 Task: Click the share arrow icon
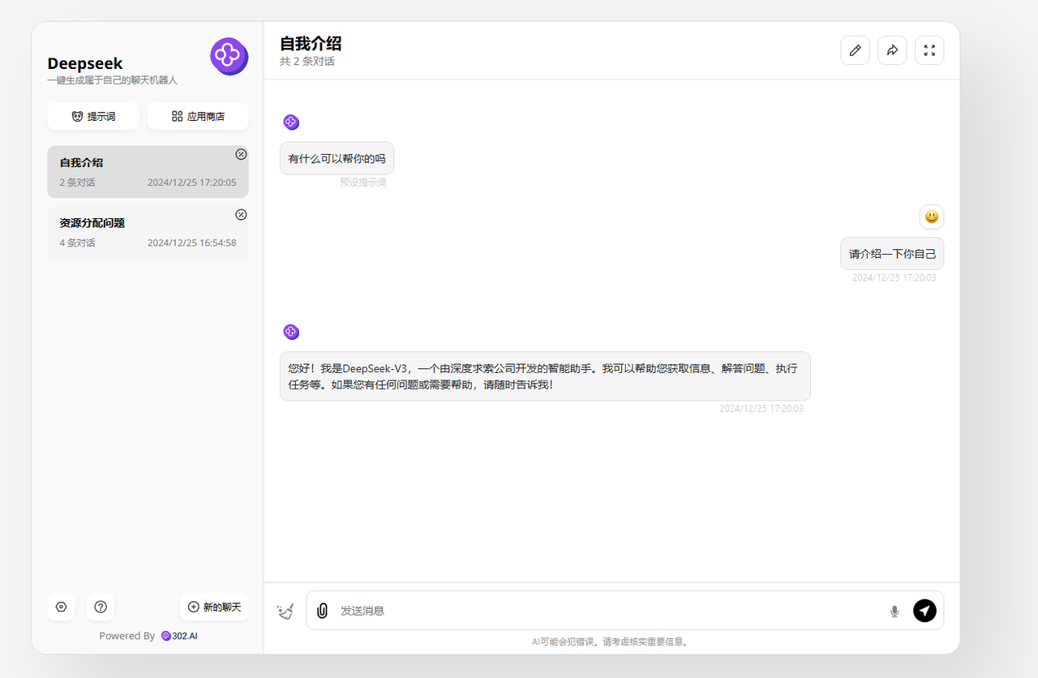click(x=892, y=50)
